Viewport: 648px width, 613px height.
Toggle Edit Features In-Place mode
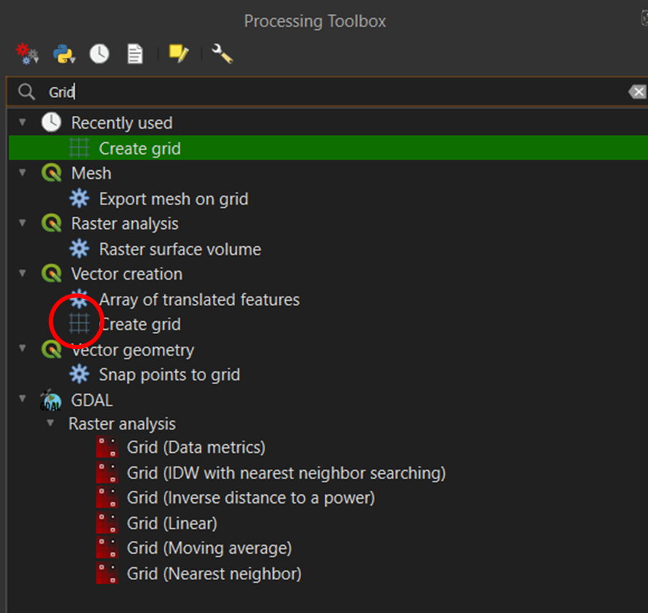178,53
